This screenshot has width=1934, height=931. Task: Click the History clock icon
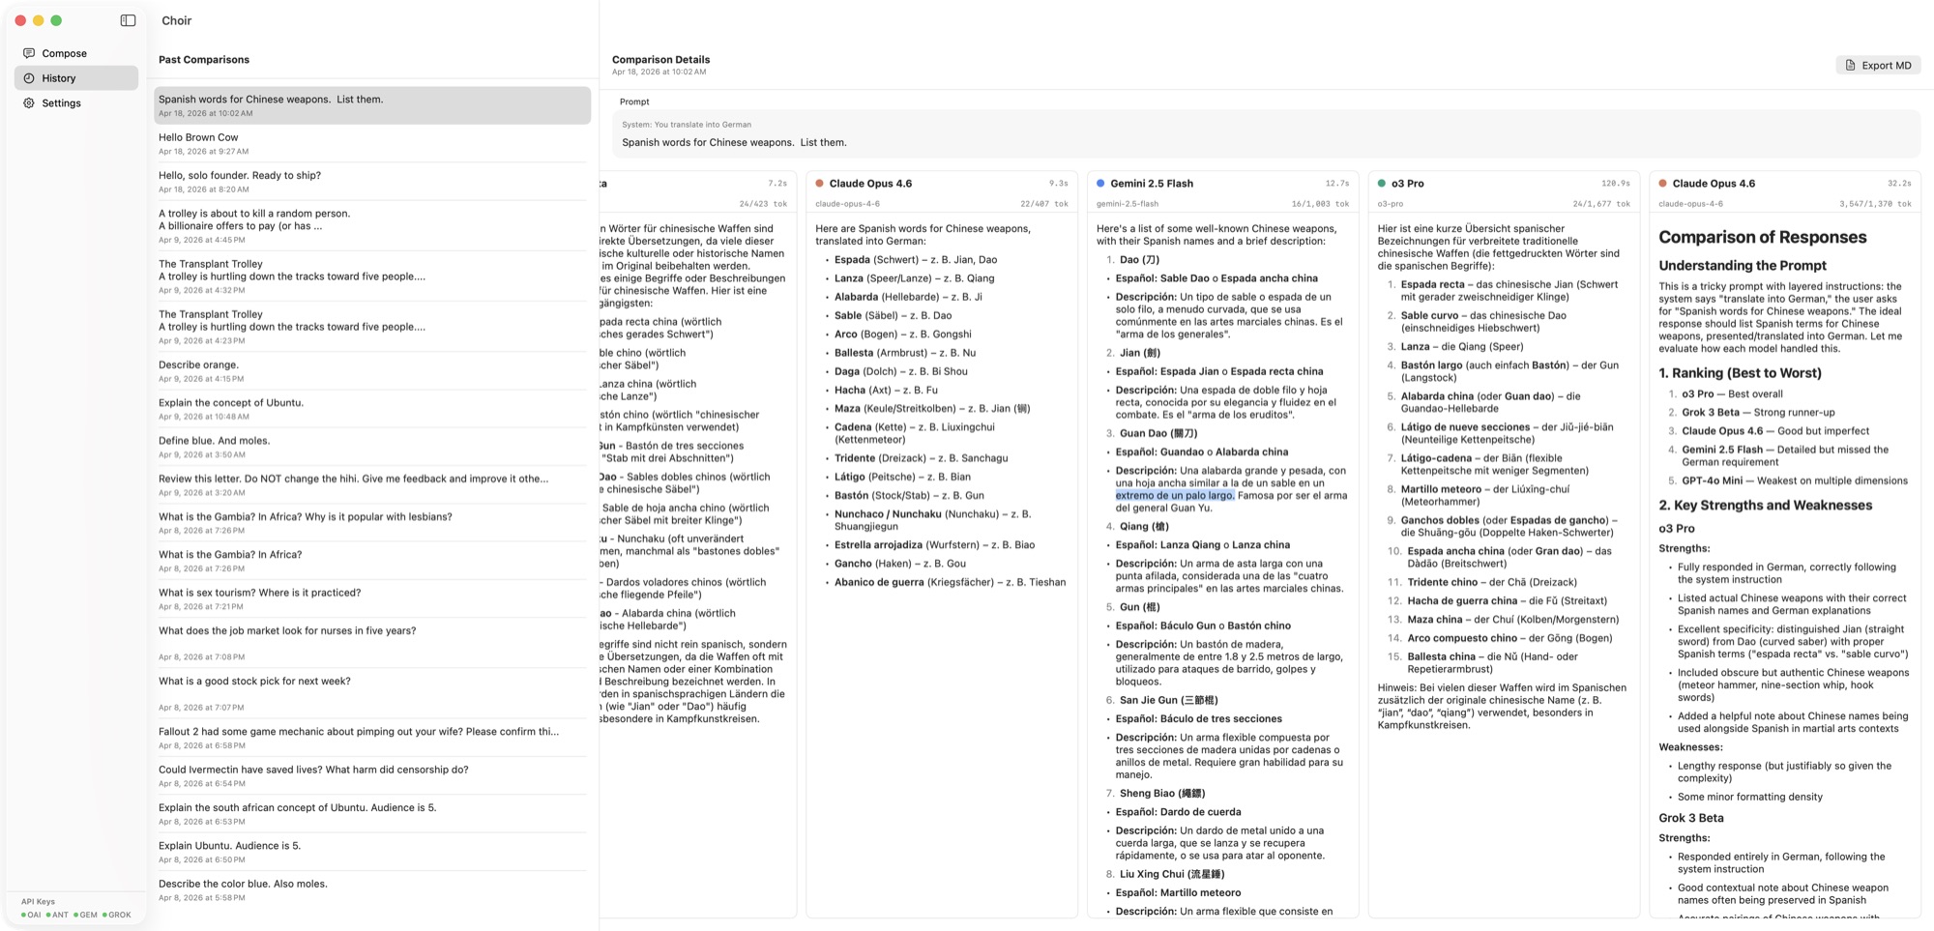pos(29,78)
